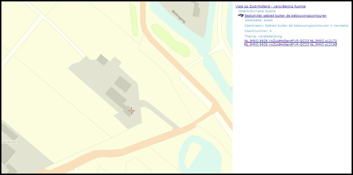Viewport: 353px width, 175px height.
Task: Open the link ending in s12198
Action: coord(291,45)
